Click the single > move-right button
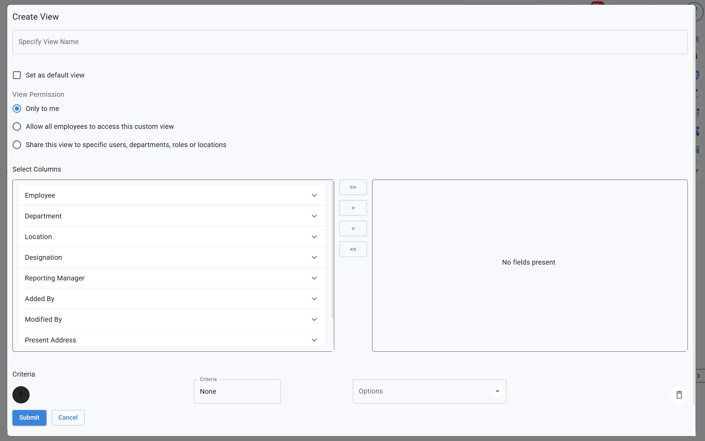The width and height of the screenshot is (705, 441). pyautogui.click(x=353, y=208)
